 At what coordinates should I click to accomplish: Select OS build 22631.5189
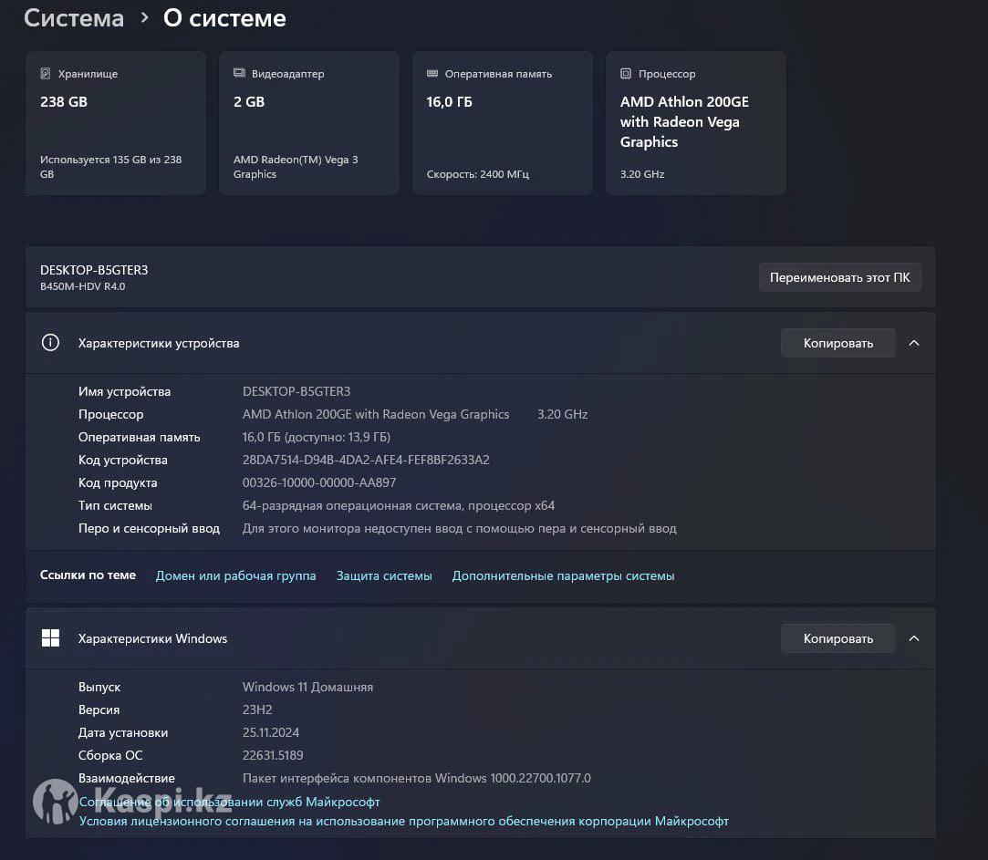point(273,755)
